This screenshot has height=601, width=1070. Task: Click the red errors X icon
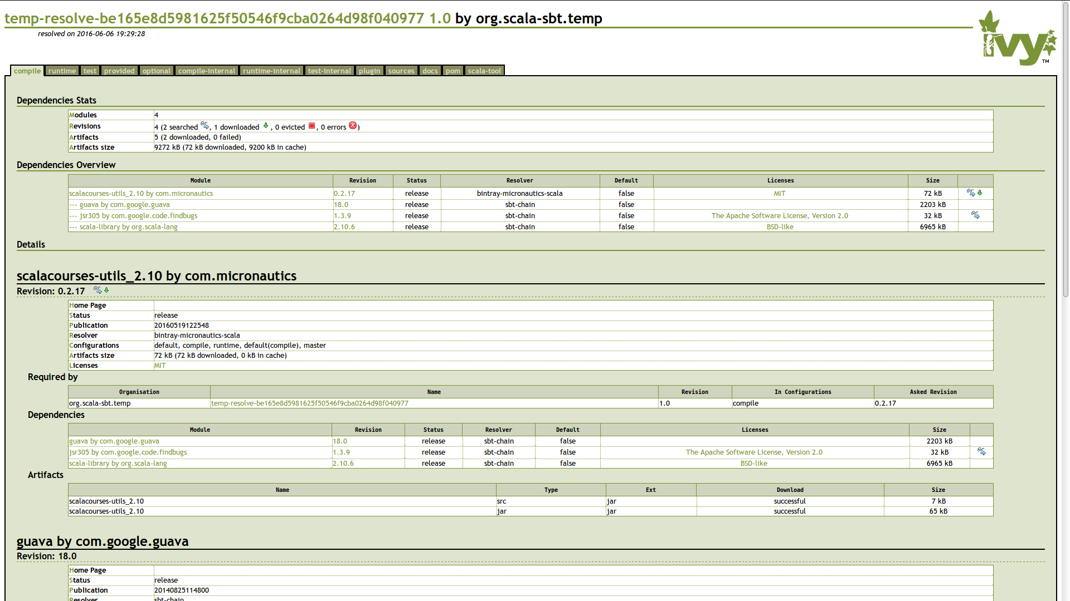[x=353, y=126]
